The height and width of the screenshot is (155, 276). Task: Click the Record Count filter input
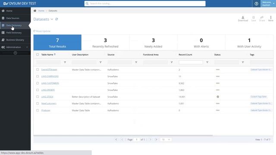pyautogui.click(x=191, y=62)
